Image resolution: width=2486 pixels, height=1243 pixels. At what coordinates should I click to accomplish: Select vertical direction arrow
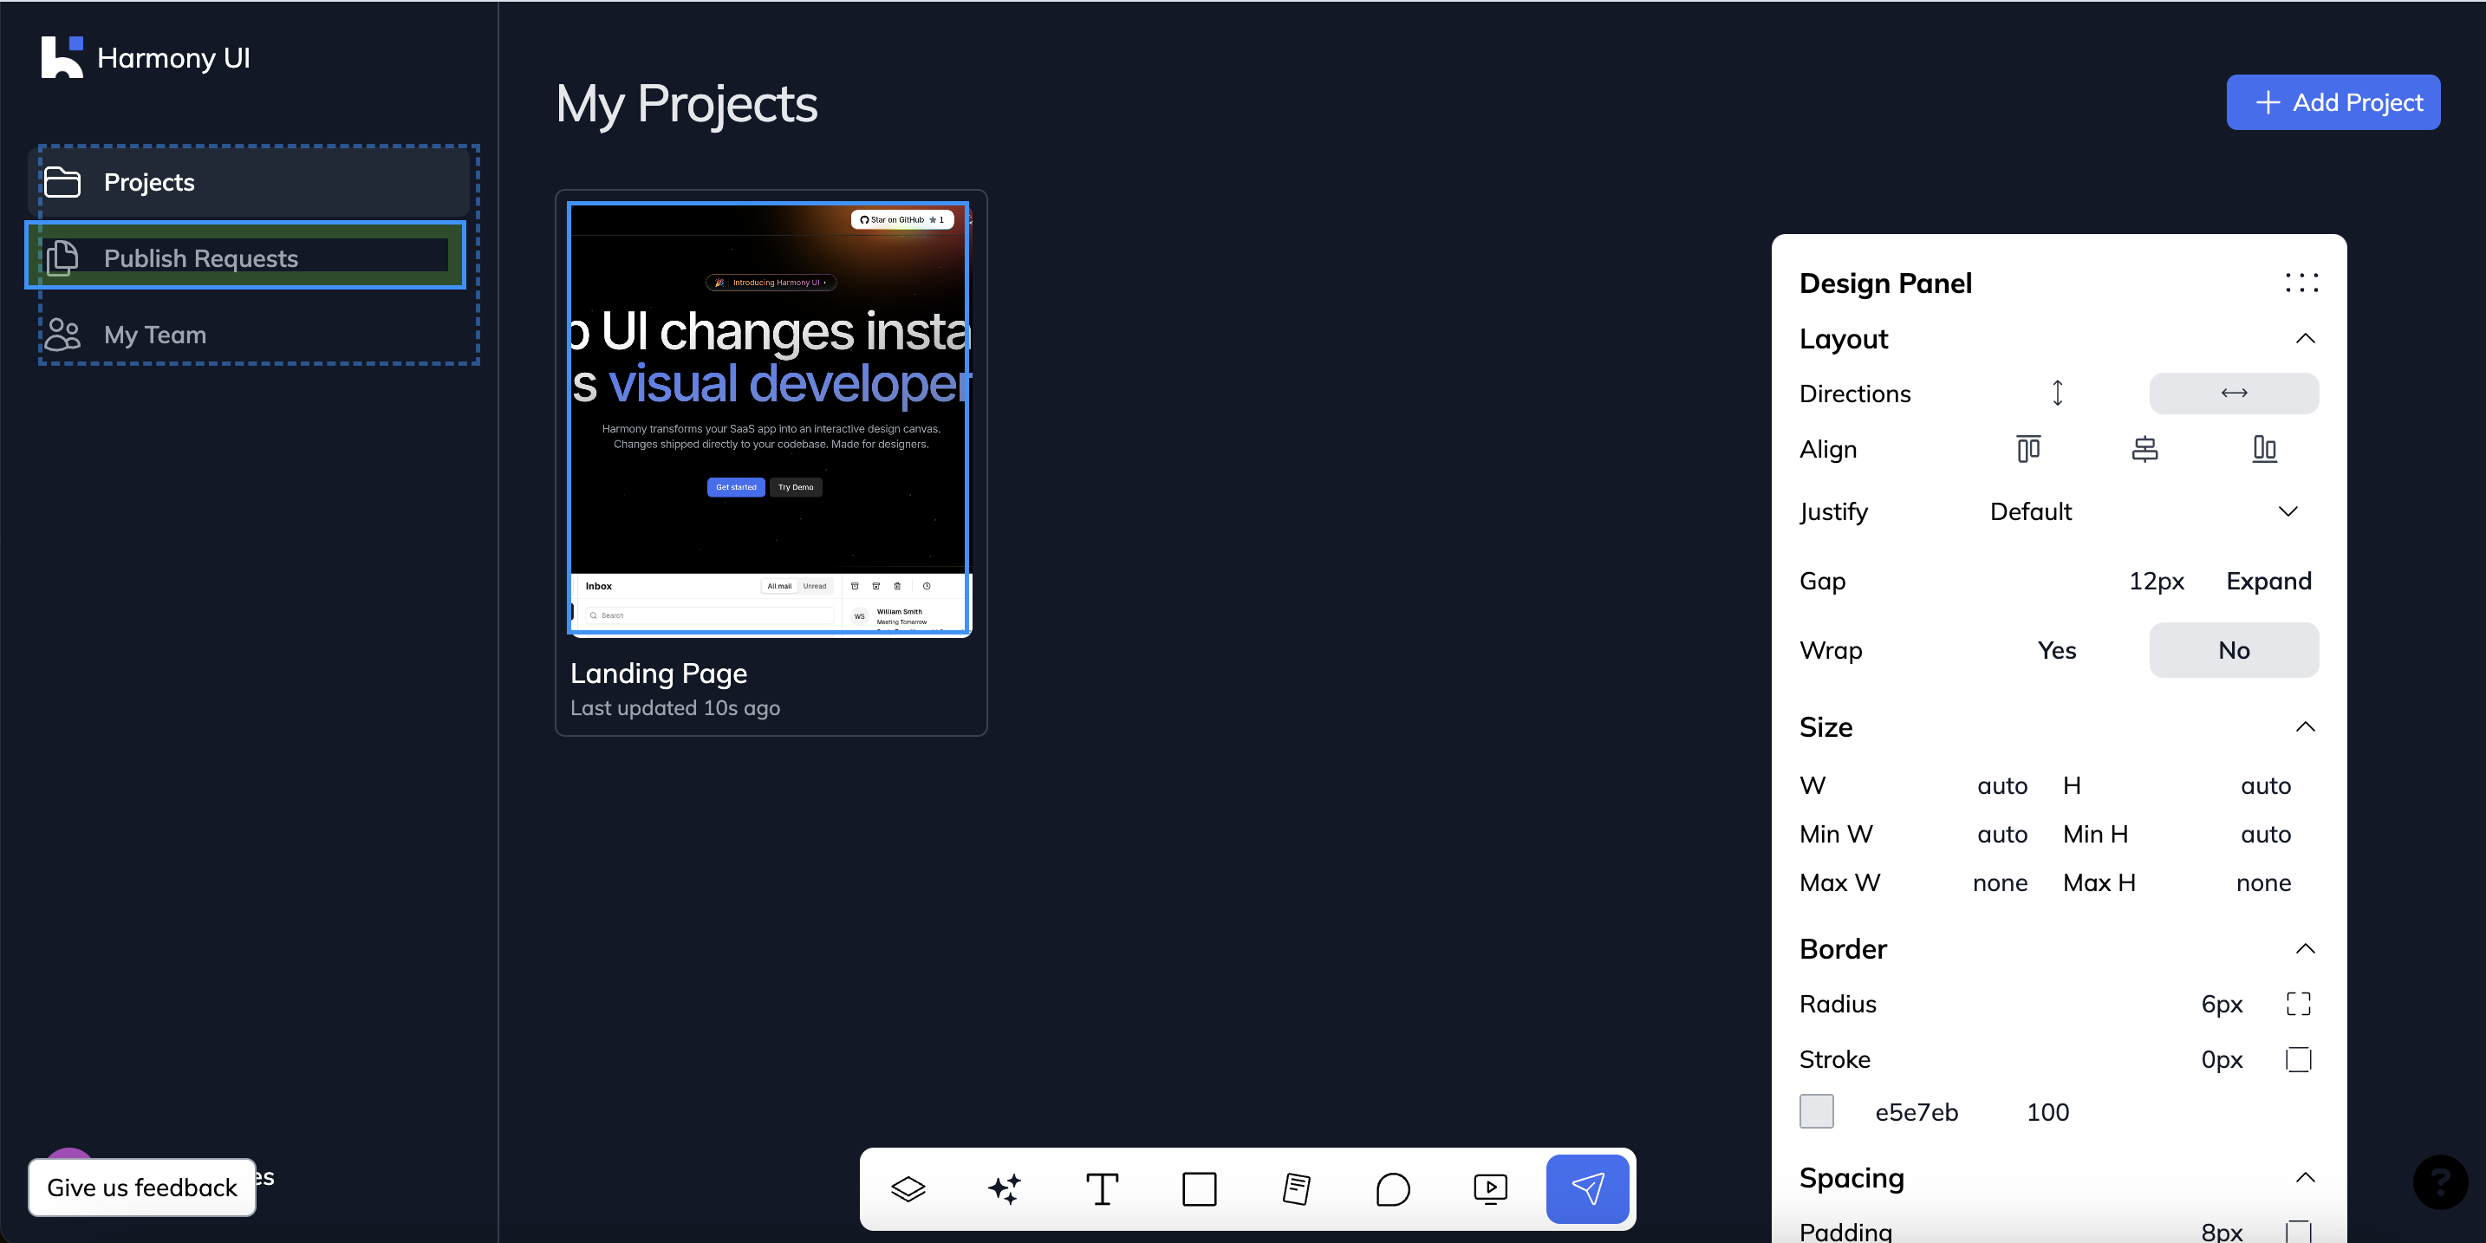click(2057, 393)
